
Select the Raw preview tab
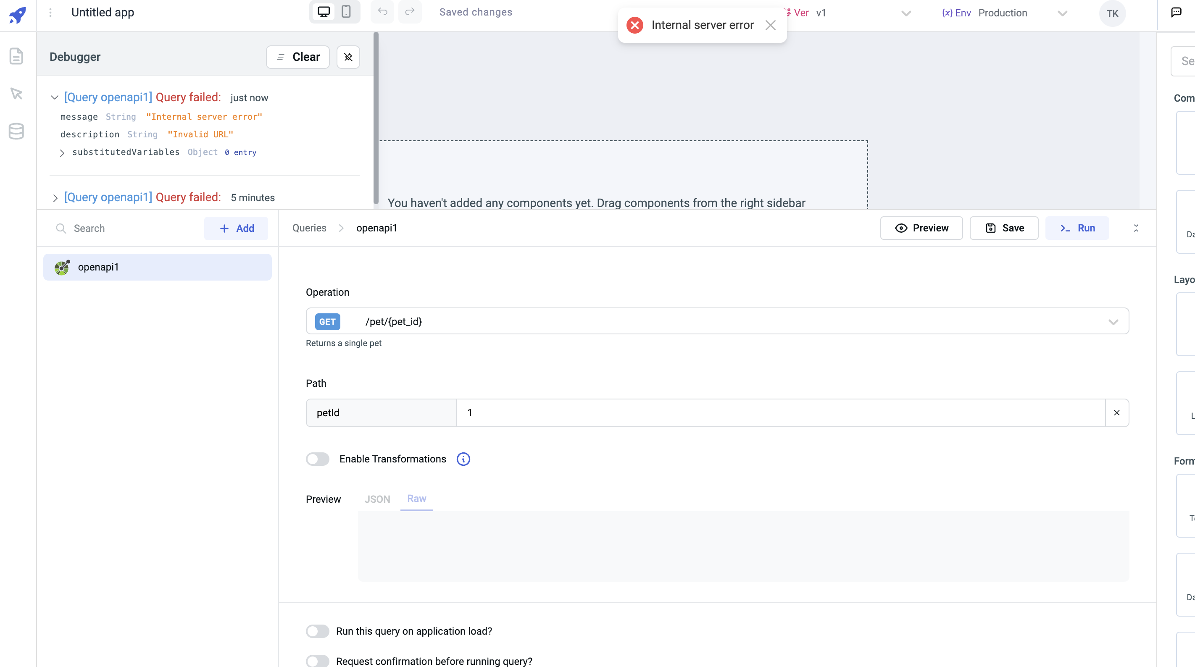416,499
